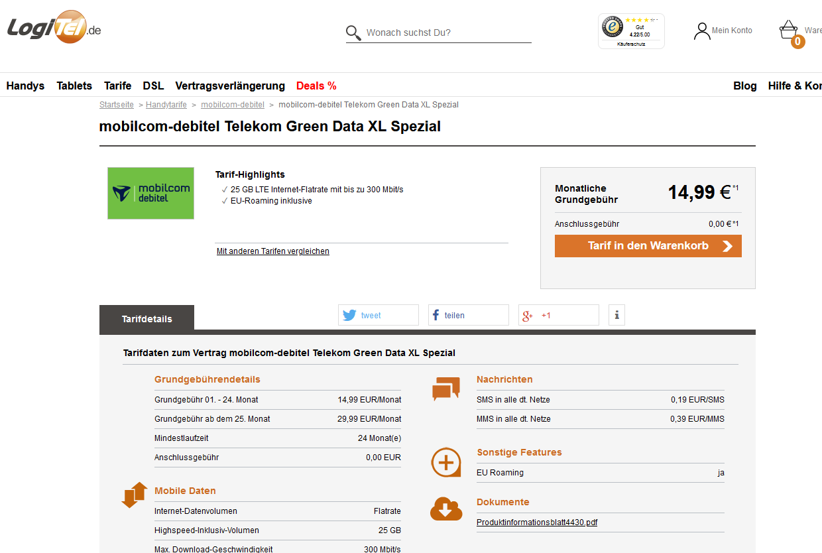
Task: Click the Dokumente download cloud icon
Action: pos(446,509)
